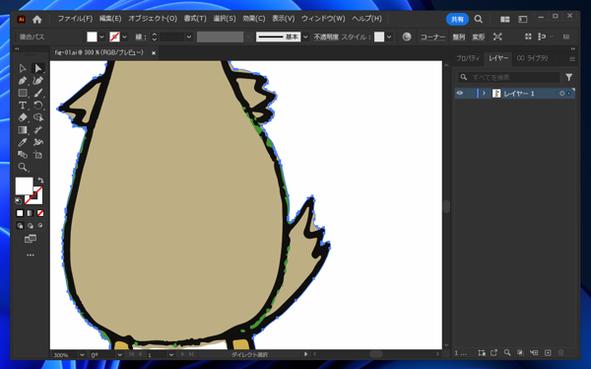Set paint to None mode
This screenshot has width=591, height=369.
(x=40, y=213)
